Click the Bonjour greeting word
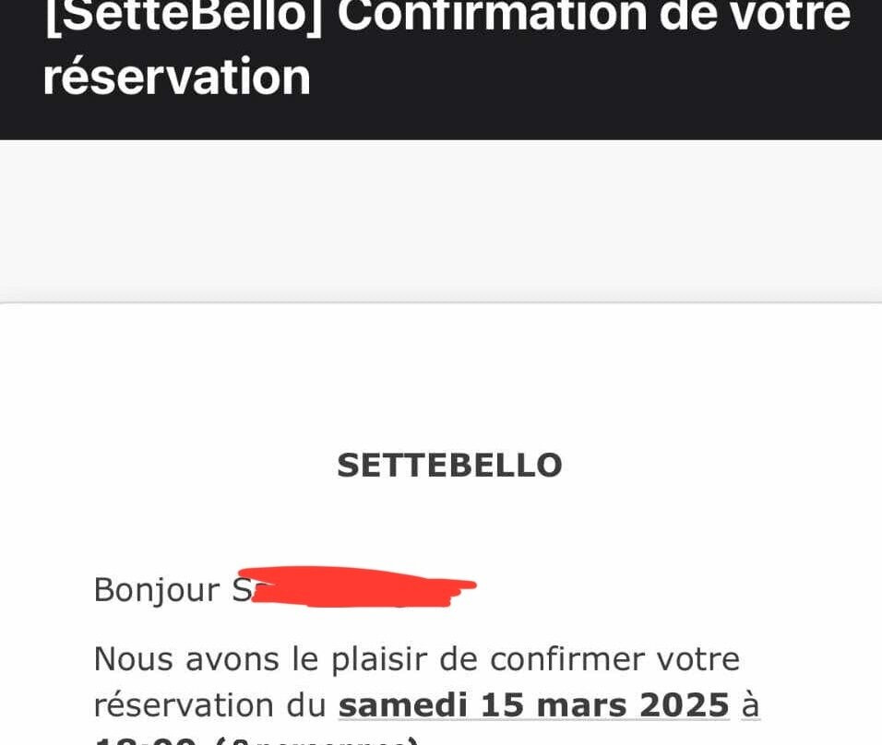Image resolution: width=882 pixels, height=745 pixels. 157,590
